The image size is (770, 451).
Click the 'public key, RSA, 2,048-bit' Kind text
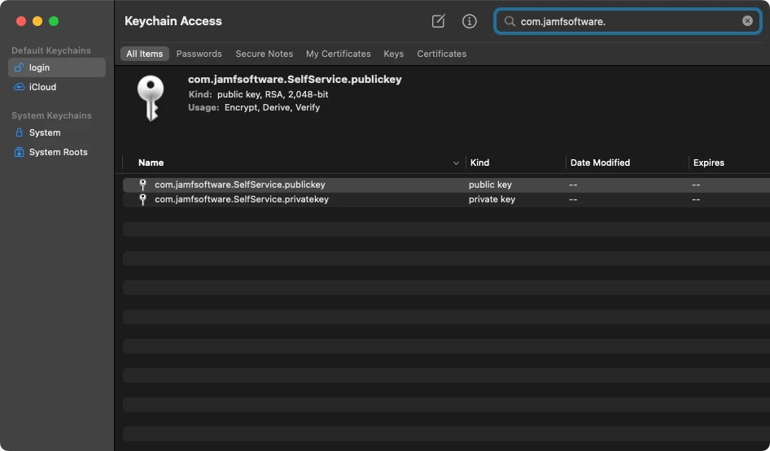pos(273,94)
